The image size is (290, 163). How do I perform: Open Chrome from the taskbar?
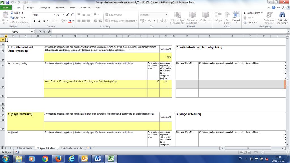pyautogui.click(x=45, y=159)
